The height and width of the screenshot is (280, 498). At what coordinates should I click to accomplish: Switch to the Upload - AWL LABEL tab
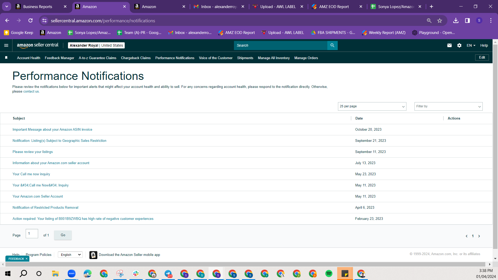278,6
